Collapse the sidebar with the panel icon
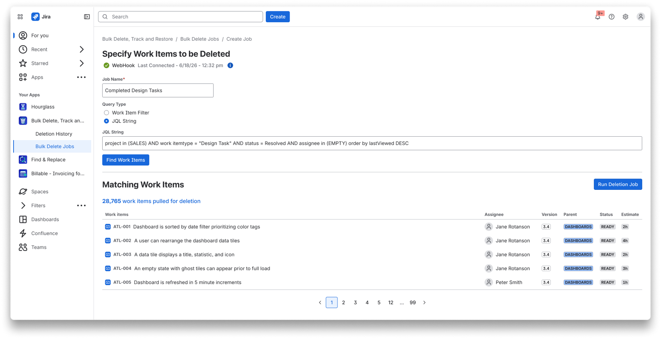The height and width of the screenshot is (339, 661). [87, 17]
